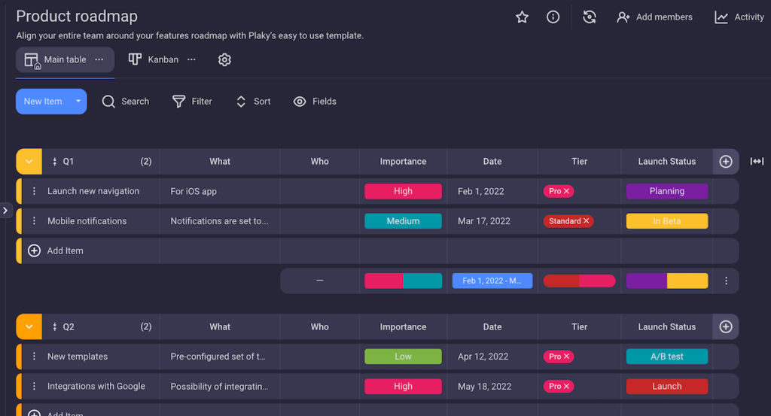Switch to the Kanban view tab
771x416 pixels.
[154, 59]
